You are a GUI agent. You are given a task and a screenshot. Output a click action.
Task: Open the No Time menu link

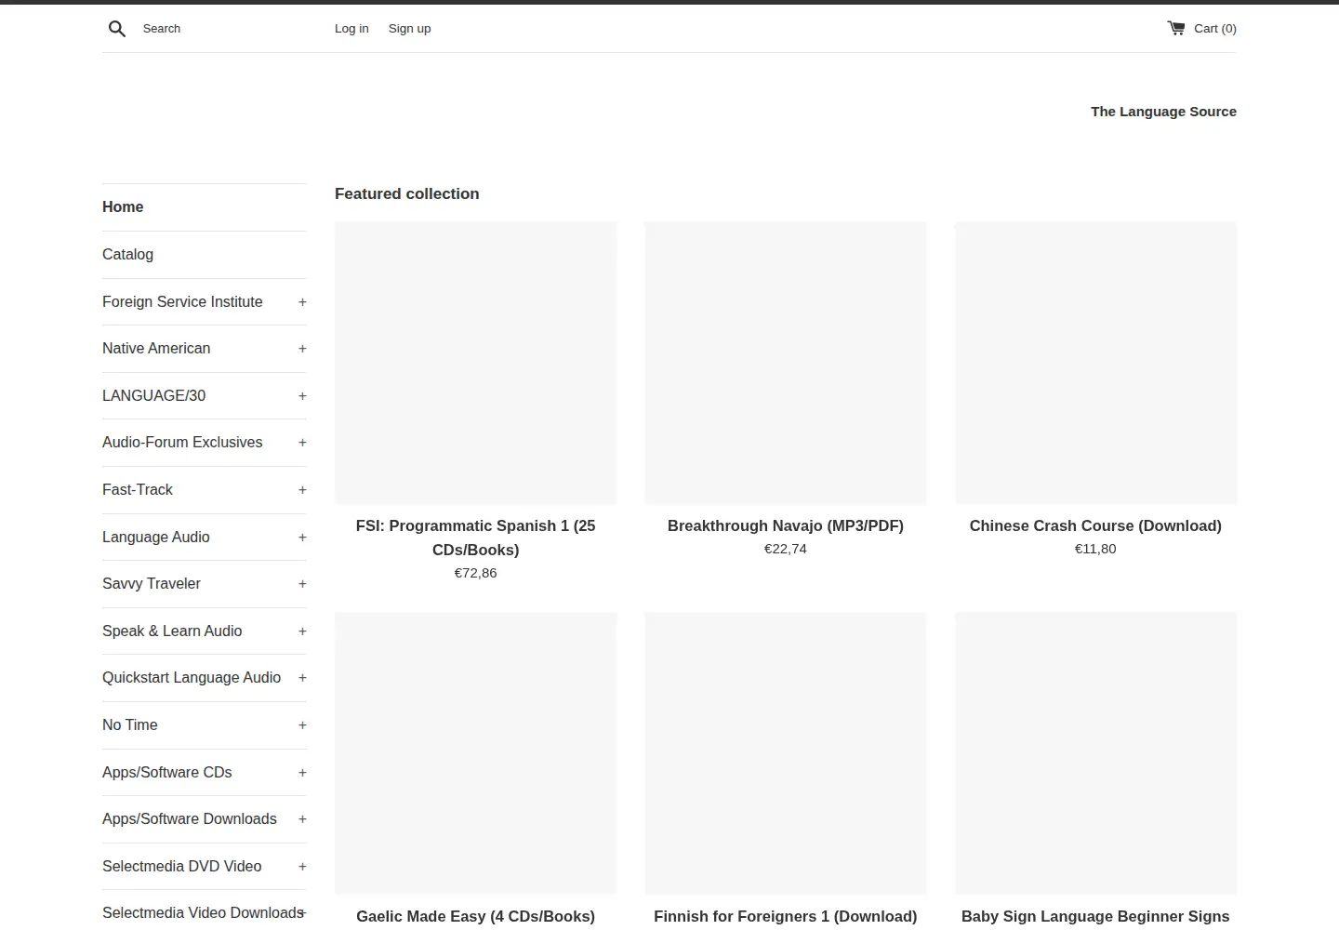(x=130, y=725)
